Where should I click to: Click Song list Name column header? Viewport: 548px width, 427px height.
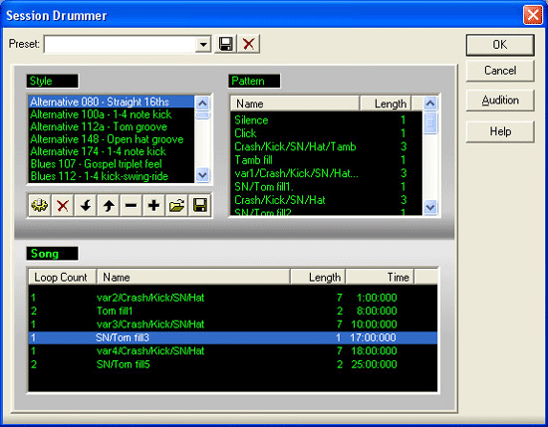tap(193, 278)
